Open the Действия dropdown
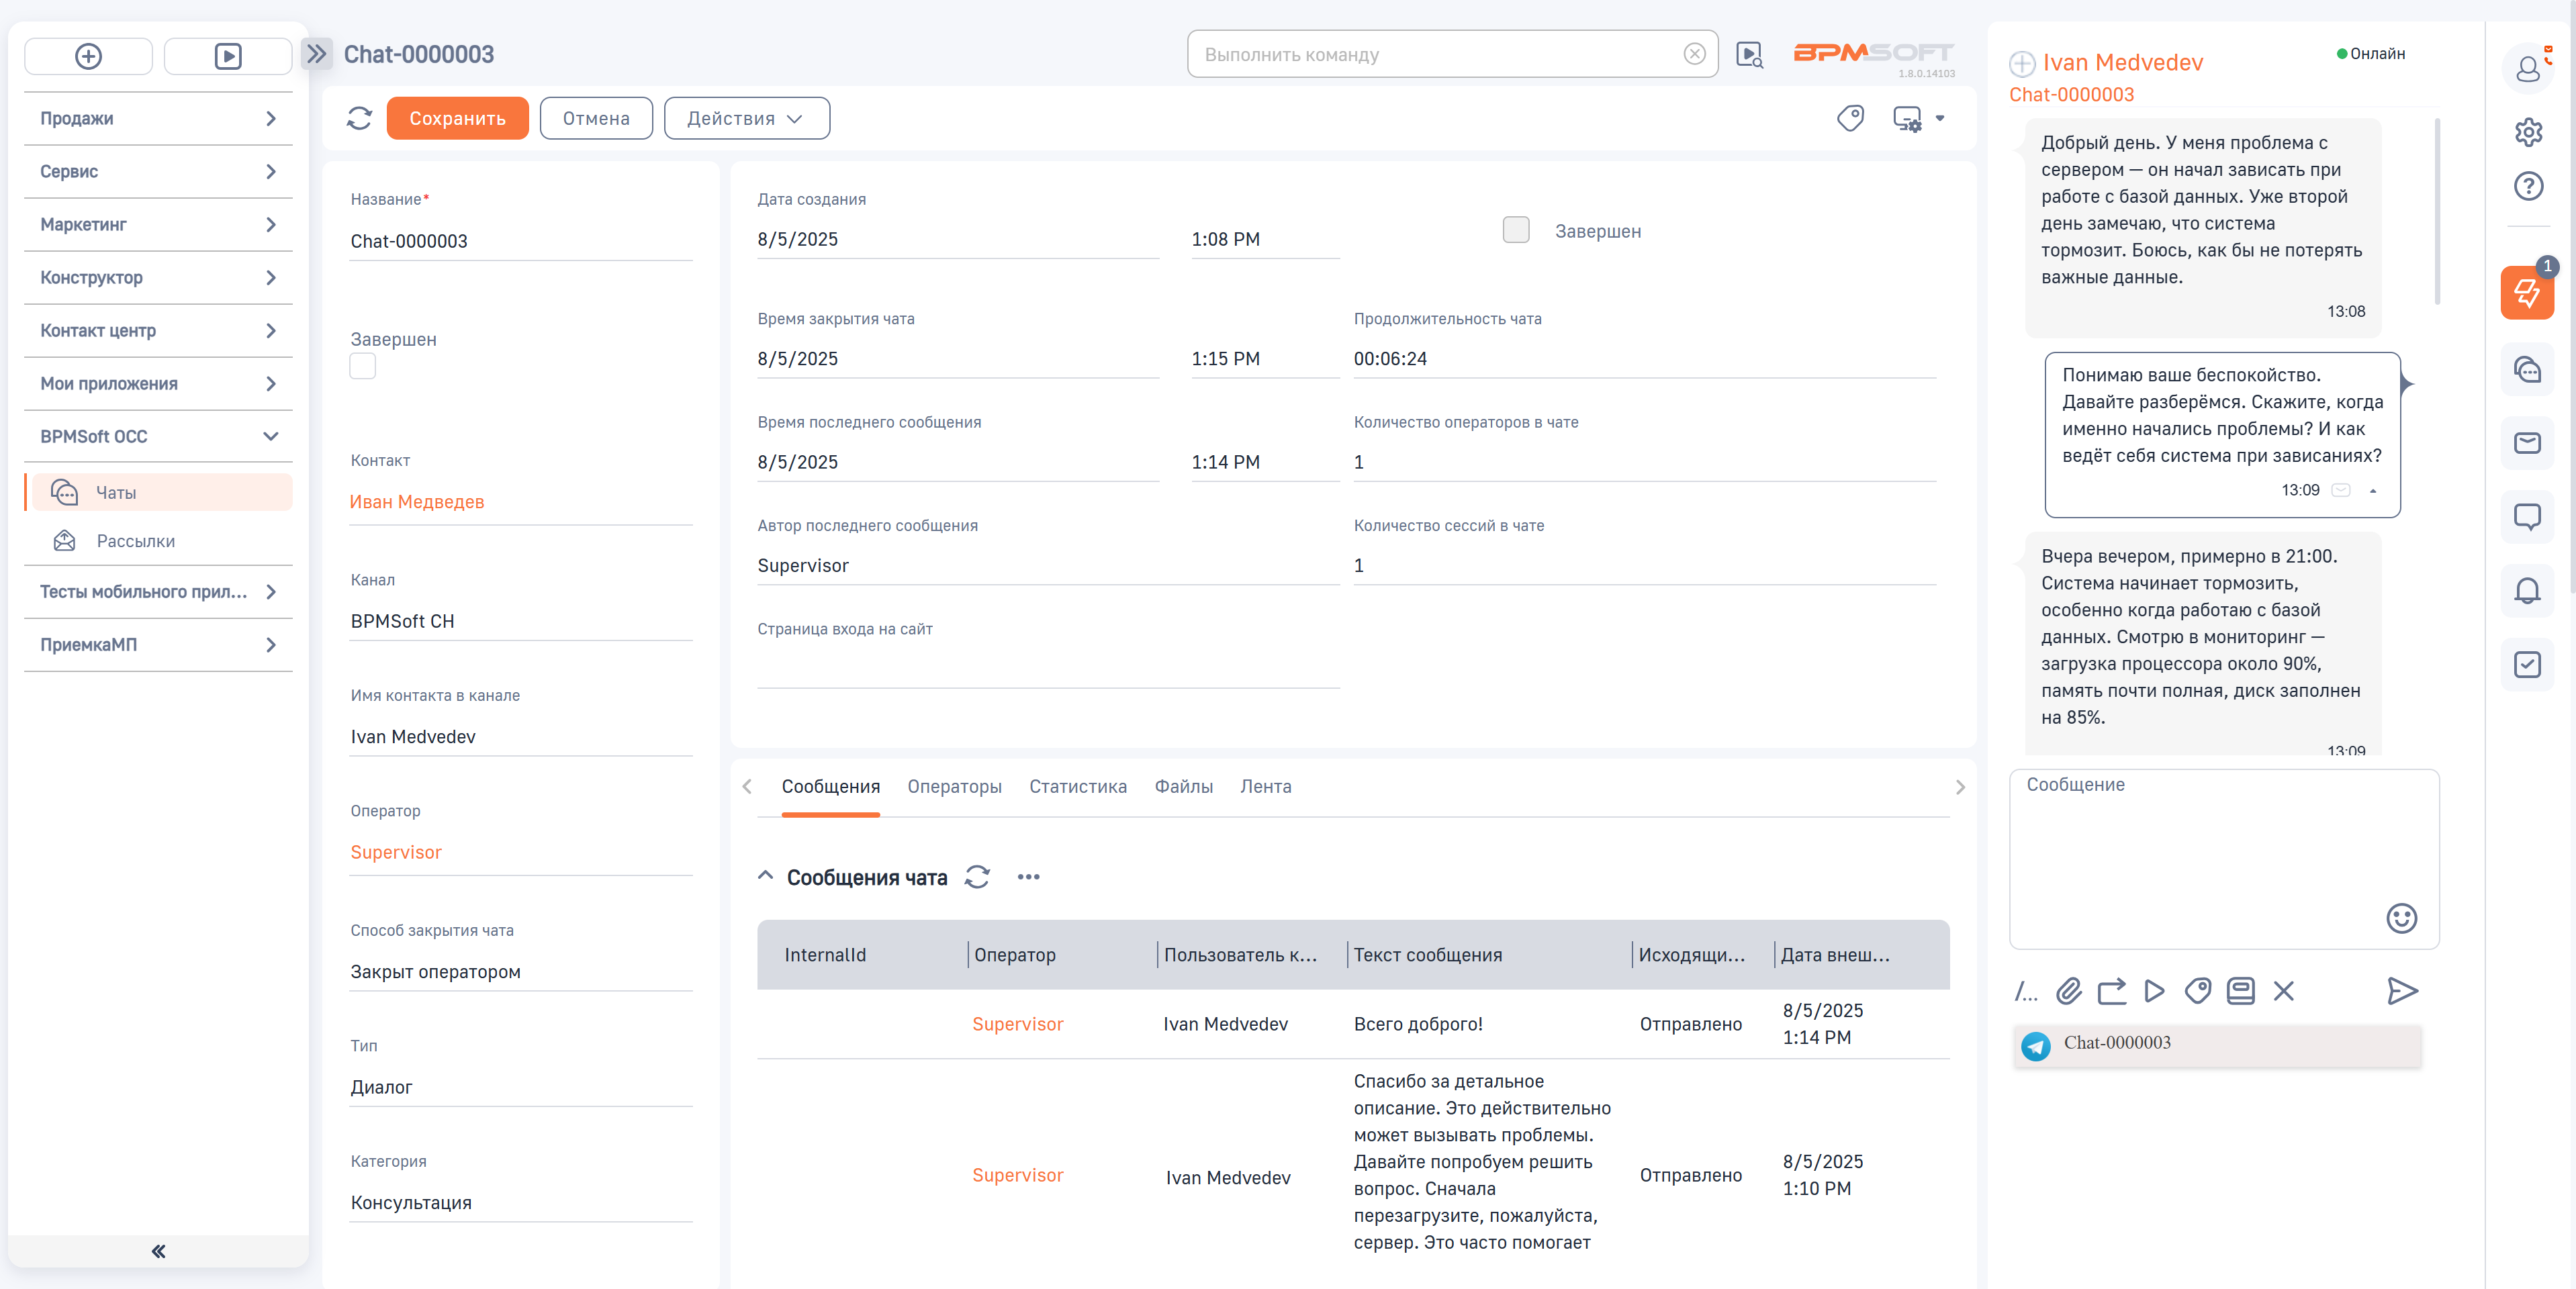The image size is (2576, 1289). 746,118
